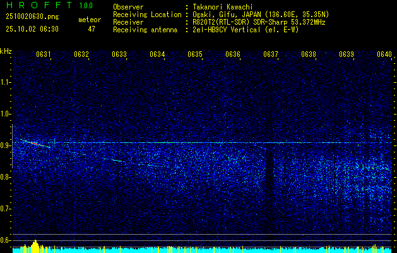Screen dimensions: 397x253
Task: Click the 1.0 kHz axis label
Action: [6, 114]
